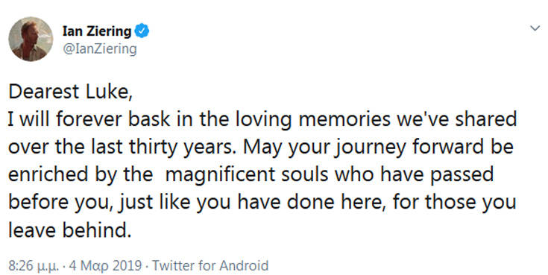Click the 'leave behind.' closing line
This screenshot has width=548, height=275.
tap(70, 230)
